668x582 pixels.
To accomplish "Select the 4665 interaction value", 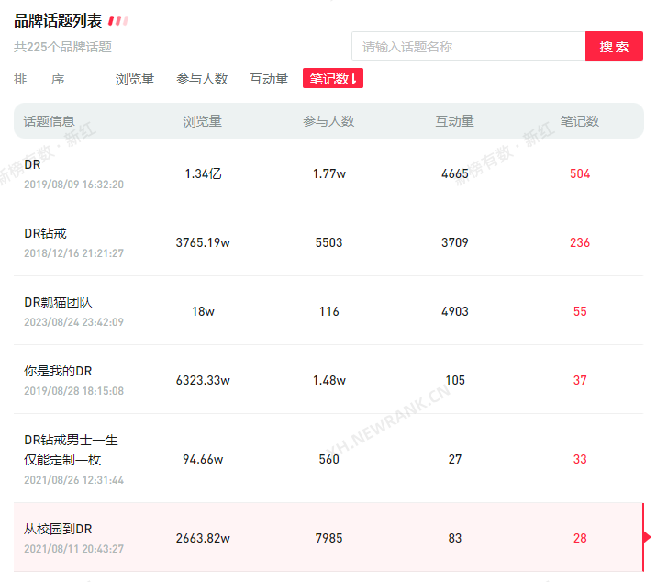I will point(455,173).
